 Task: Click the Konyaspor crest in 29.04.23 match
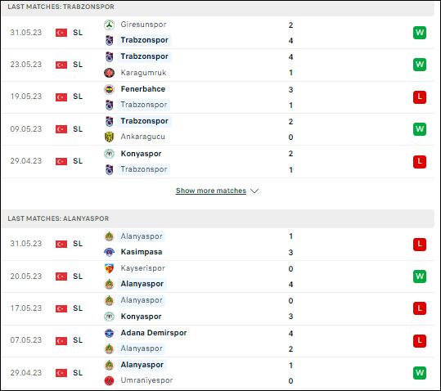point(109,154)
